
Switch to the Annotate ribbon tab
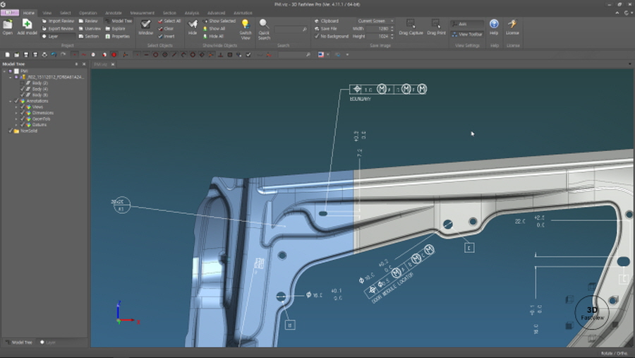tap(114, 13)
